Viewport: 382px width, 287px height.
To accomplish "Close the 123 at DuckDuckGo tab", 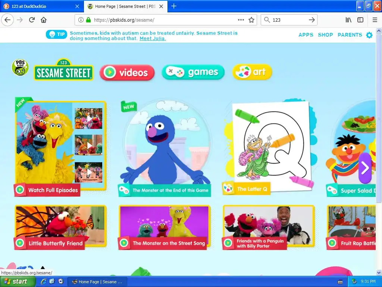I will click(x=77, y=6).
